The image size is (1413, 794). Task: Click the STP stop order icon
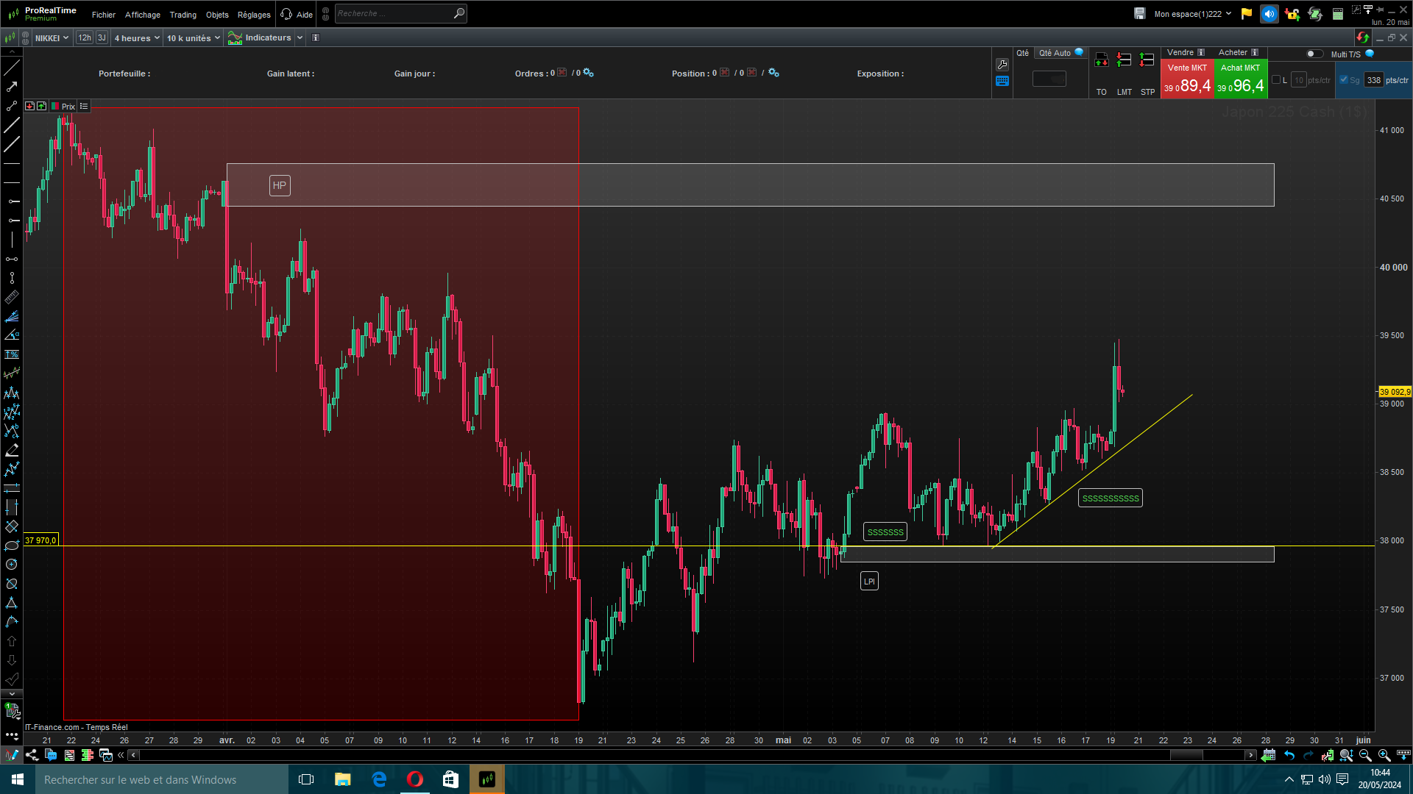(1147, 61)
